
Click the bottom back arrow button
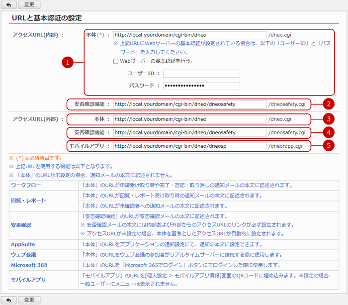point(9,300)
